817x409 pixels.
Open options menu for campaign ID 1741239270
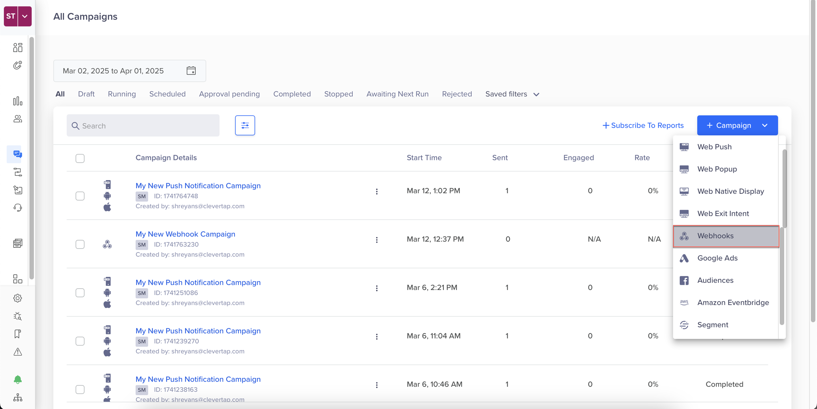(377, 337)
